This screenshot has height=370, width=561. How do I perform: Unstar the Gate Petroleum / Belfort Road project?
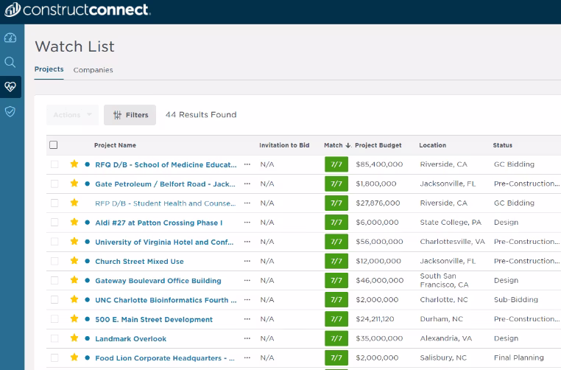pyautogui.click(x=74, y=184)
